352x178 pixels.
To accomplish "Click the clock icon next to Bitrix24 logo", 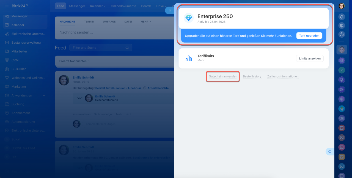I will point(27,5).
